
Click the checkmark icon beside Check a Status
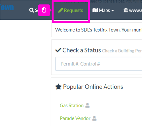58,50
